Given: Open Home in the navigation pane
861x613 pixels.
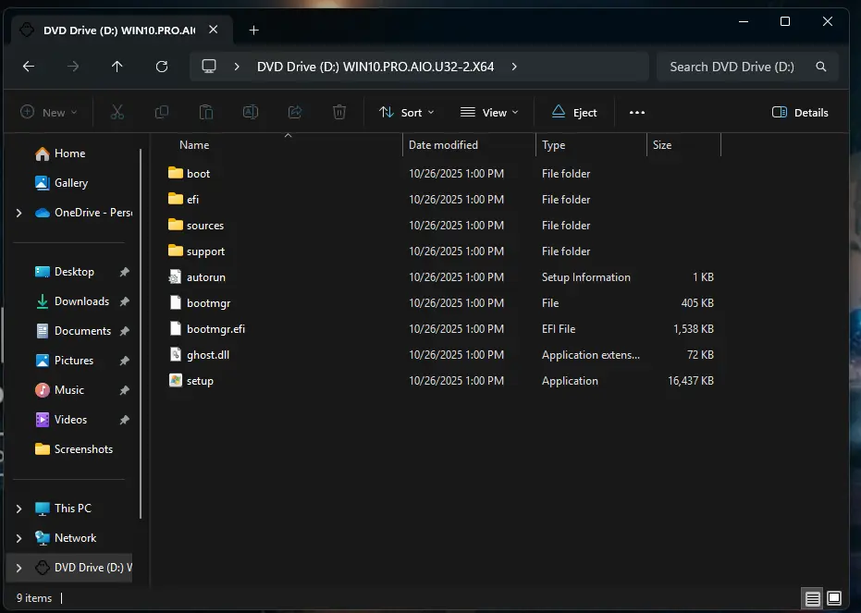Looking at the screenshot, I should pos(69,153).
